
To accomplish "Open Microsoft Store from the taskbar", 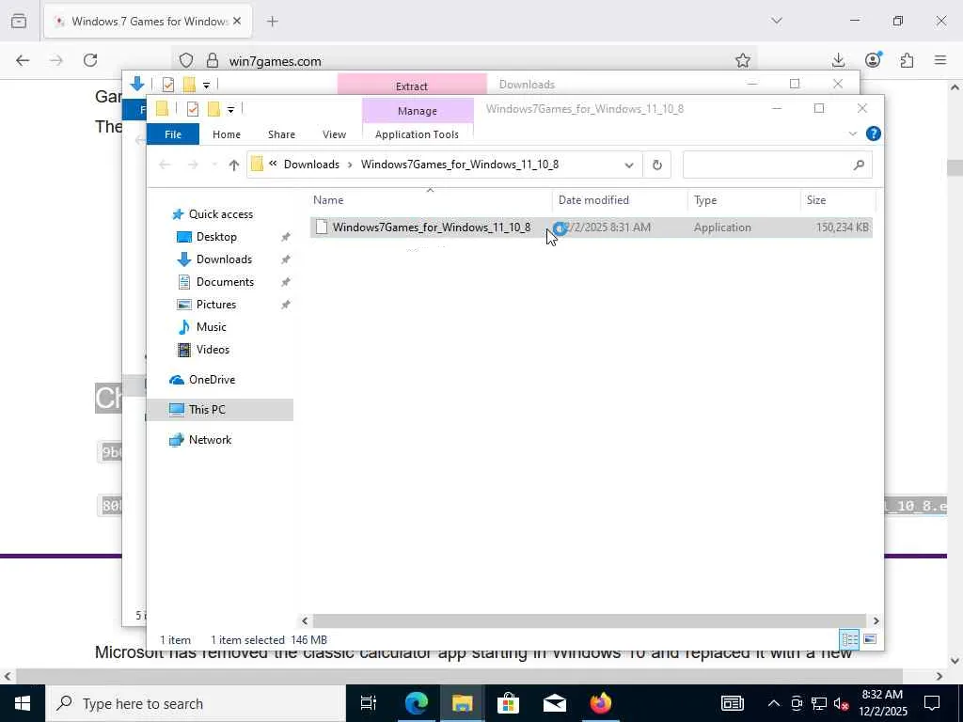I will pyautogui.click(x=508, y=703).
